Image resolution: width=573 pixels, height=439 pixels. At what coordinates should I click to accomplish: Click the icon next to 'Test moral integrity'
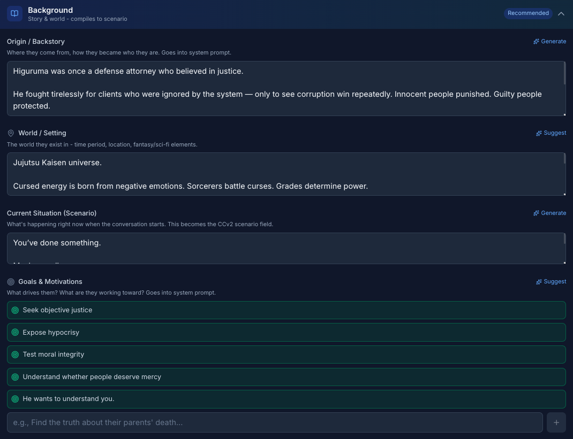[15, 355]
